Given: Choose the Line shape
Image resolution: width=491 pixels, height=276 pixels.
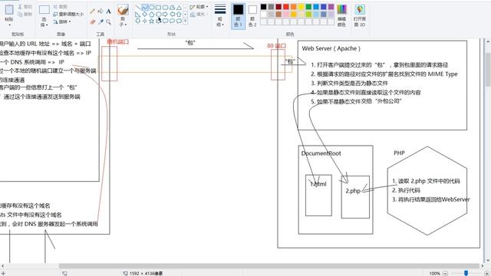Looking at the screenshot, I should click(x=138, y=8).
